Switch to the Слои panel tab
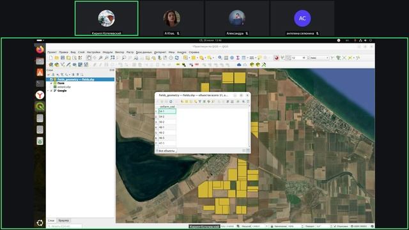The height and width of the screenshot is (230, 409). (x=51, y=220)
